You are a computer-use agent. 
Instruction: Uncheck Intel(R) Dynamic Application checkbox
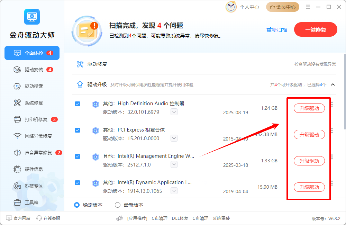pyautogui.click(x=78, y=183)
